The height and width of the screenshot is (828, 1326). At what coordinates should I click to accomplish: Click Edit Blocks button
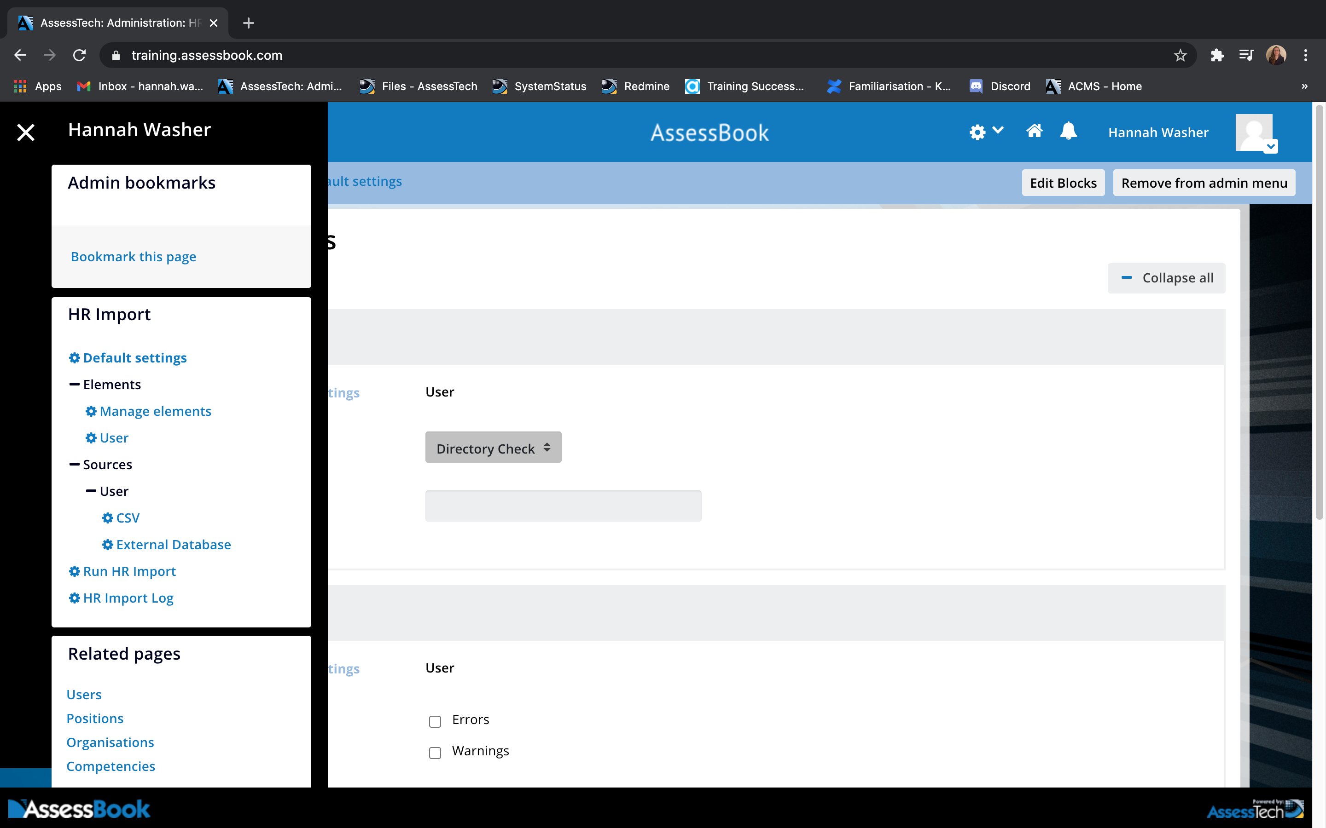1063,183
